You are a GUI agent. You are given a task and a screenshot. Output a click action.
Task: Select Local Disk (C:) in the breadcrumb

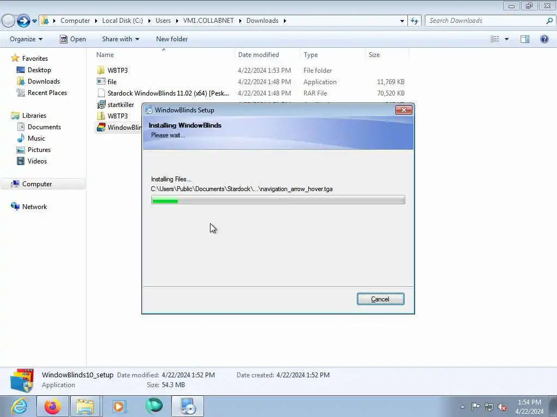[x=122, y=21]
